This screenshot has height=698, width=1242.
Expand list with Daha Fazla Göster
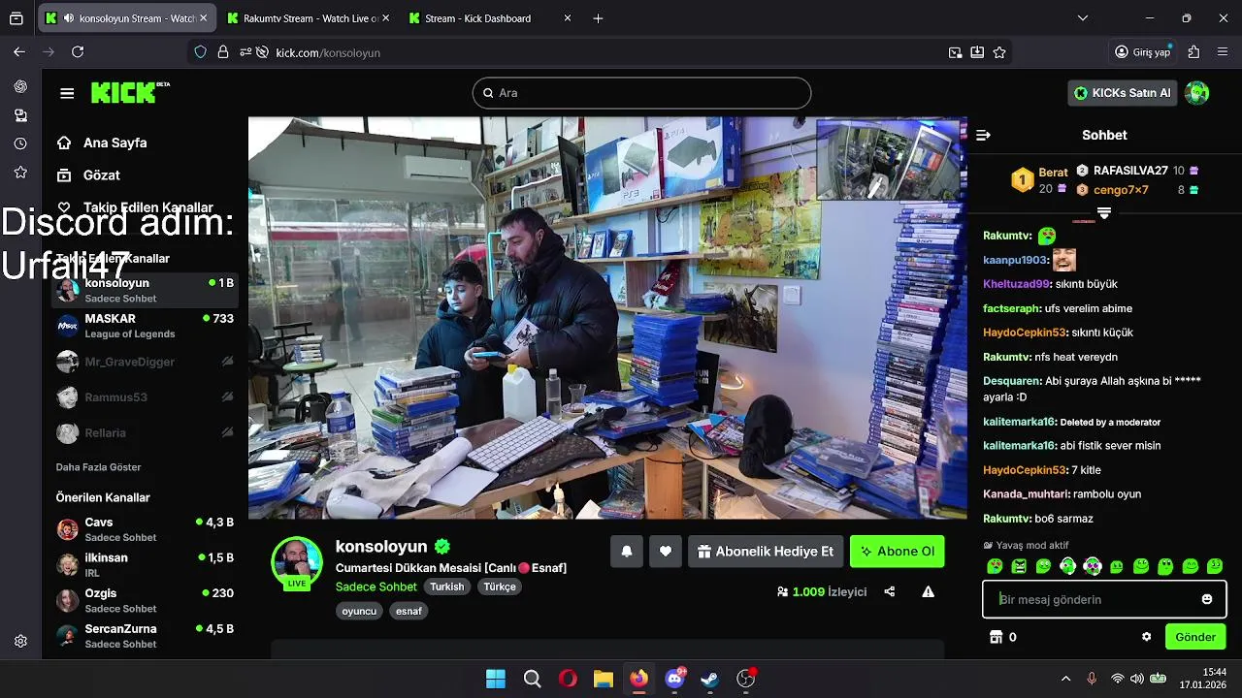[x=98, y=467]
